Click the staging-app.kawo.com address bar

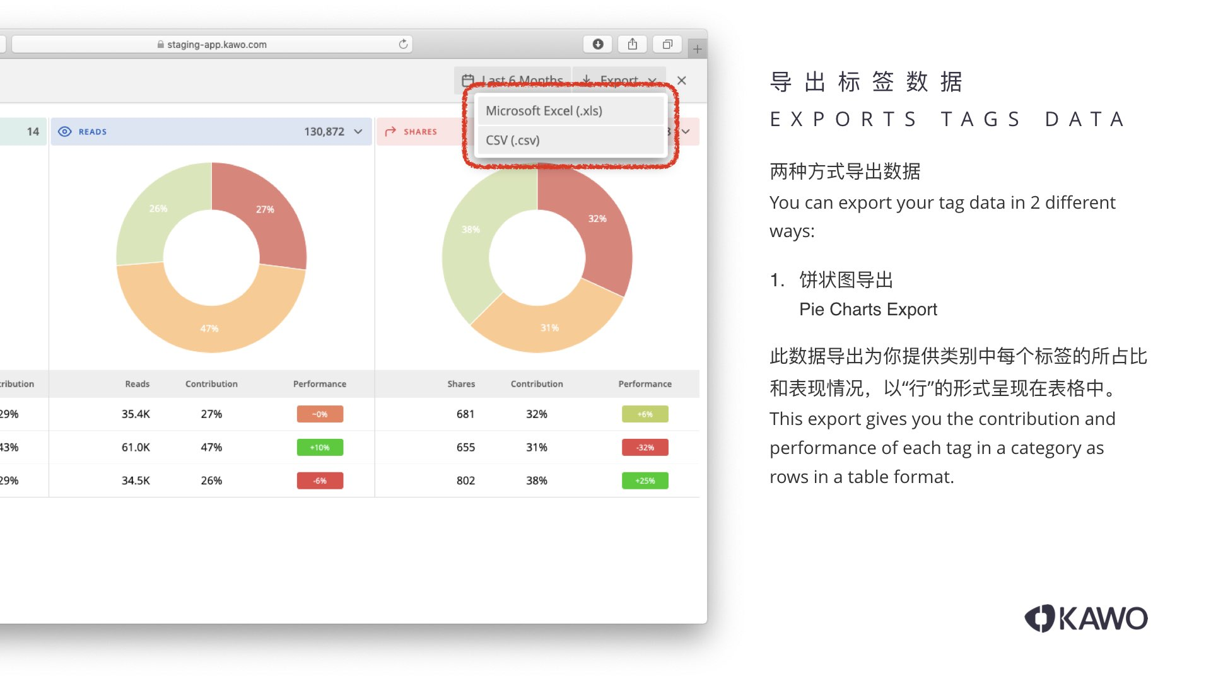(252, 44)
